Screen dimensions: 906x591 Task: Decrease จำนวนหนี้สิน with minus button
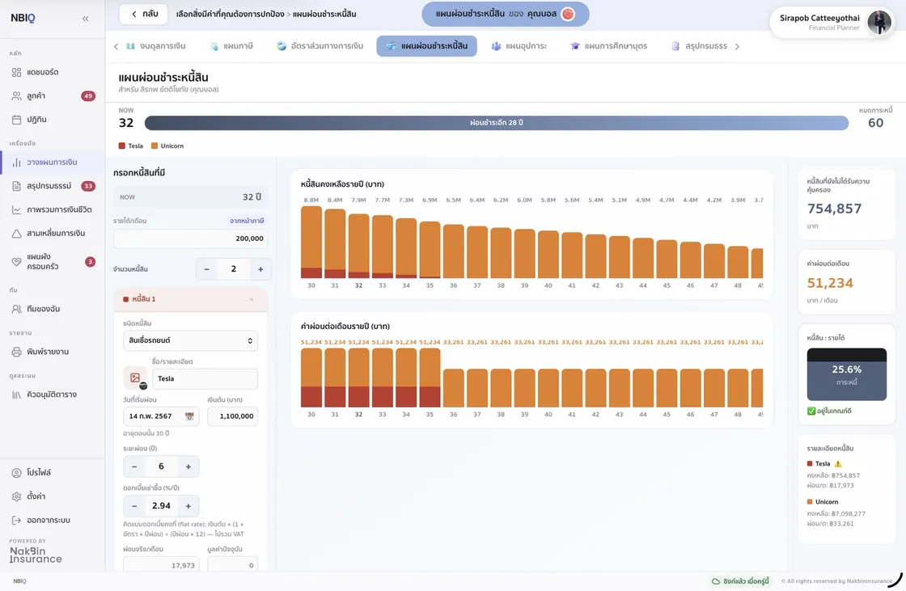tap(207, 269)
